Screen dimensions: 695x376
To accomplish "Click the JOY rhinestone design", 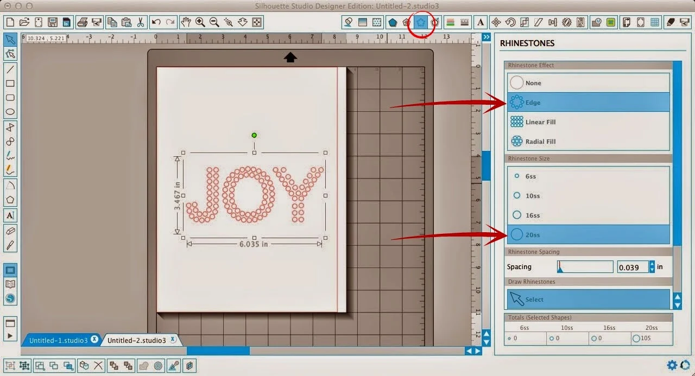I will (x=255, y=194).
